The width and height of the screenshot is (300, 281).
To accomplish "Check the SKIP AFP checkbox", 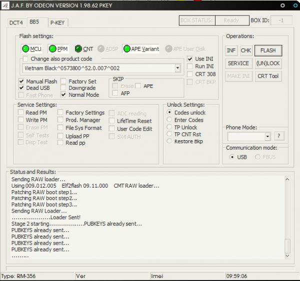I will pos(115,93).
